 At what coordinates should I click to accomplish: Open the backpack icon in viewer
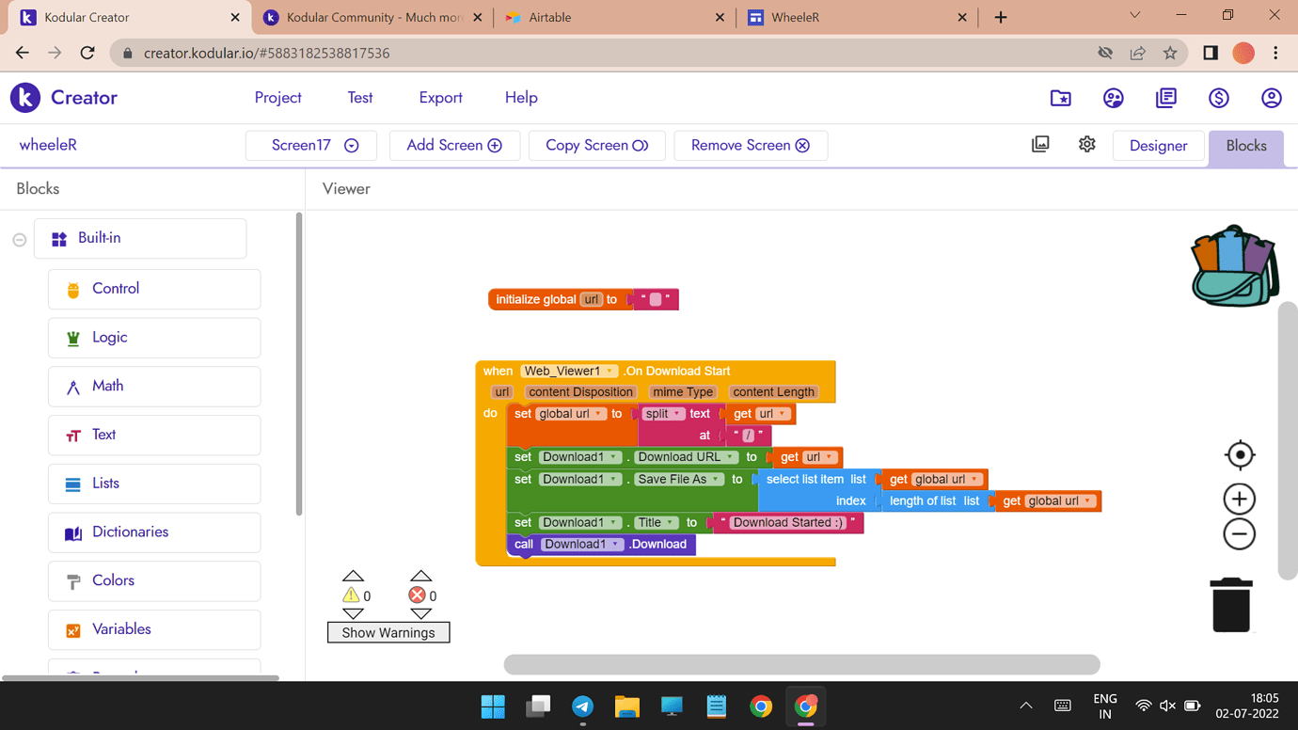tap(1235, 266)
